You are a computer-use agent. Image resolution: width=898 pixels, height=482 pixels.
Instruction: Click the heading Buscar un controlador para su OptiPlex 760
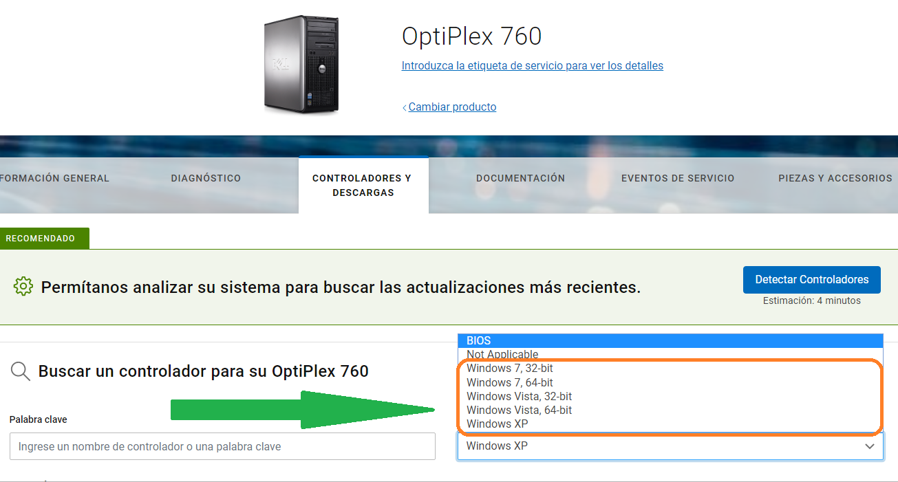pyautogui.click(x=204, y=371)
